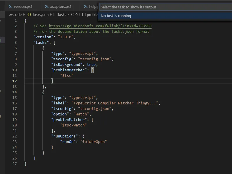Click the "label" key on line 16

[x=59, y=103]
